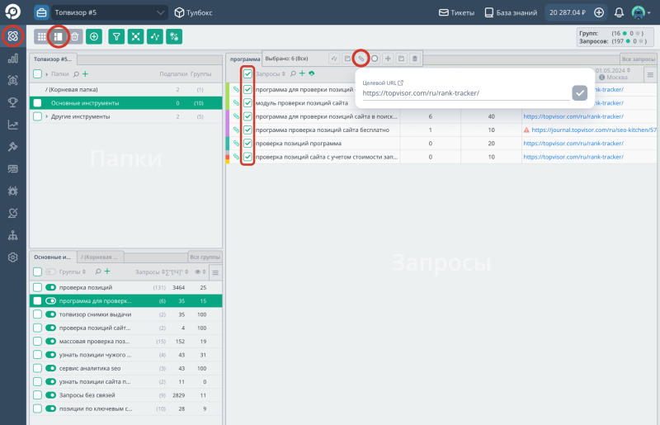Sort queries by "Запросы" column arrows
Viewport: 660px width, 425px height.
click(284, 73)
